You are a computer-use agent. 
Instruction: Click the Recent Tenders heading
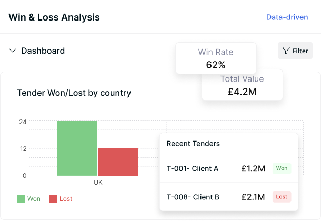tap(193, 144)
